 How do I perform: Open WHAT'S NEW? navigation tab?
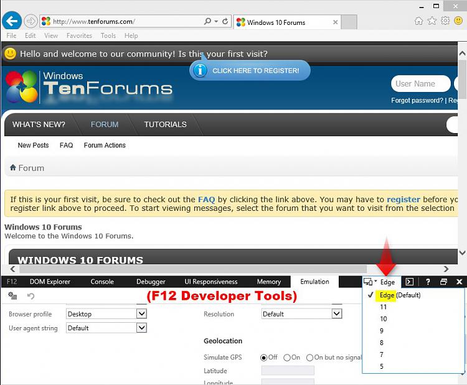pos(39,124)
